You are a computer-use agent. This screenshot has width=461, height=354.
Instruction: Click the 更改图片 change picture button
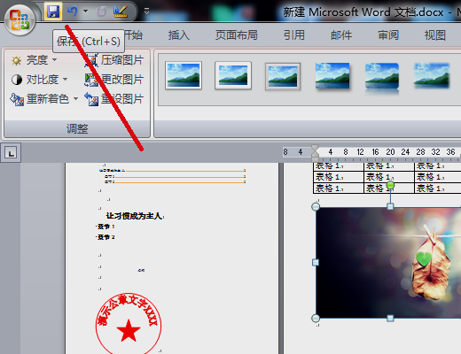[x=114, y=80]
